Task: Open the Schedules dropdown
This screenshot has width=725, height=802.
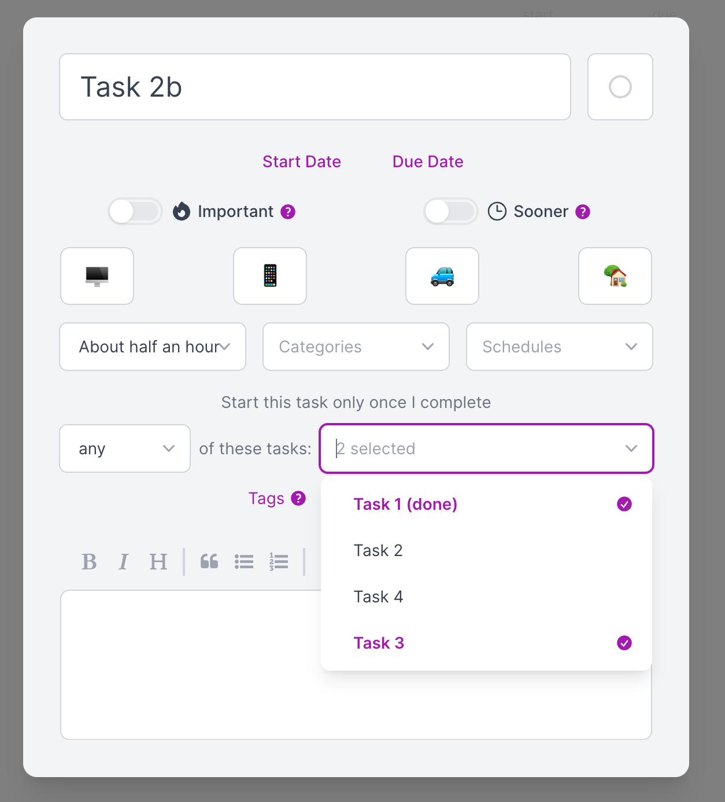Action: [560, 347]
